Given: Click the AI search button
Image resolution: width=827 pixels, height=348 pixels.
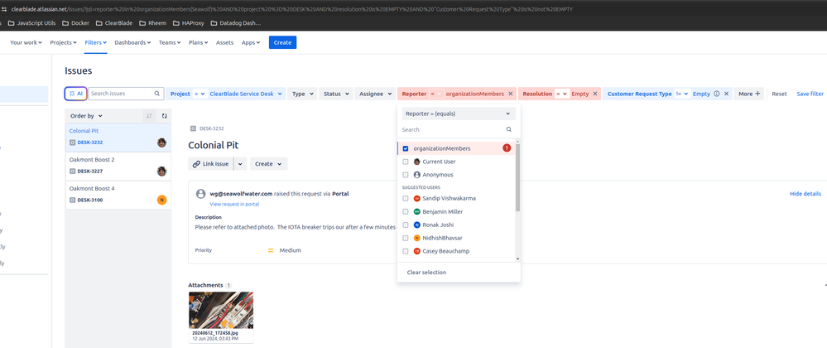Looking at the screenshot, I should (76, 94).
